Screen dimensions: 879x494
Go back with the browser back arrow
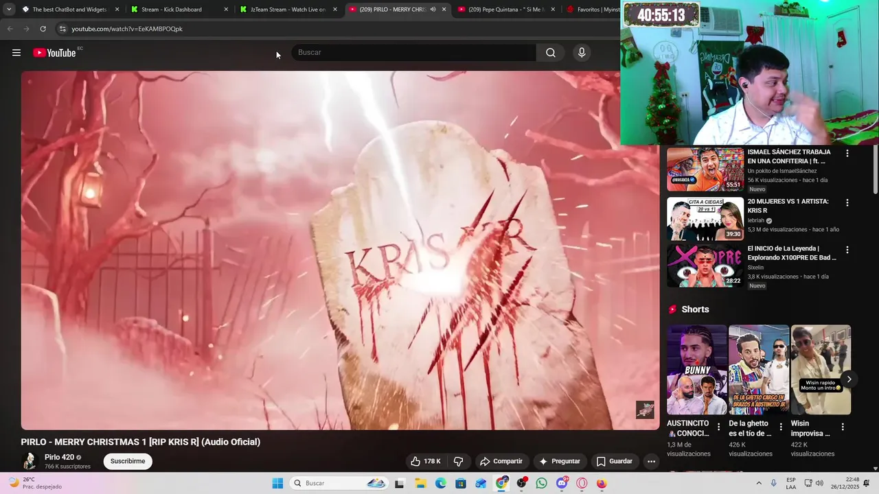click(x=10, y=29)
